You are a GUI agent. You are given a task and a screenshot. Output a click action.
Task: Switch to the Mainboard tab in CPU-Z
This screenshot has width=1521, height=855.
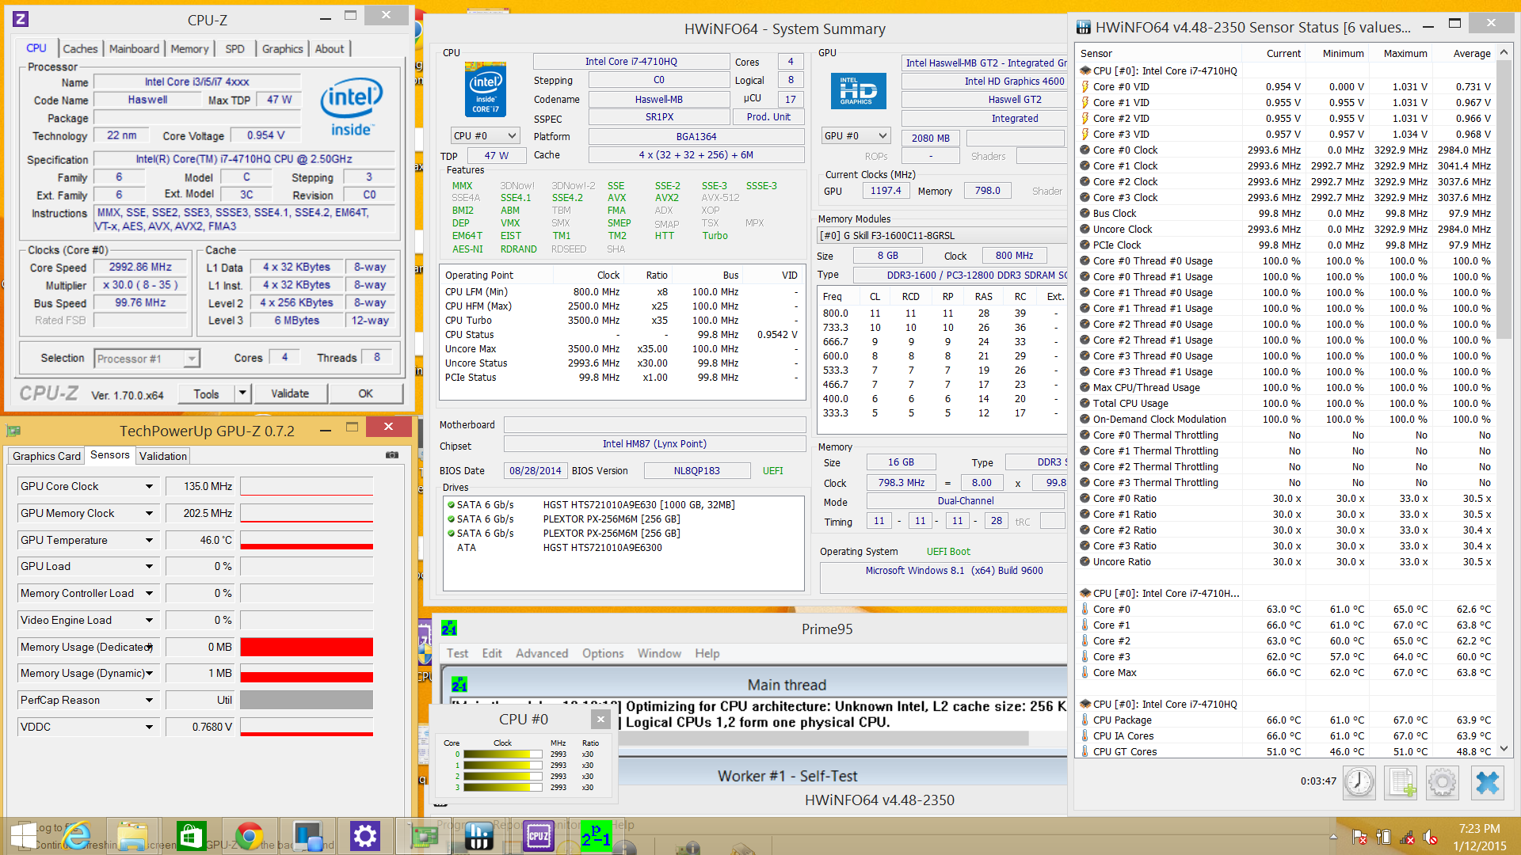[134, 49]
